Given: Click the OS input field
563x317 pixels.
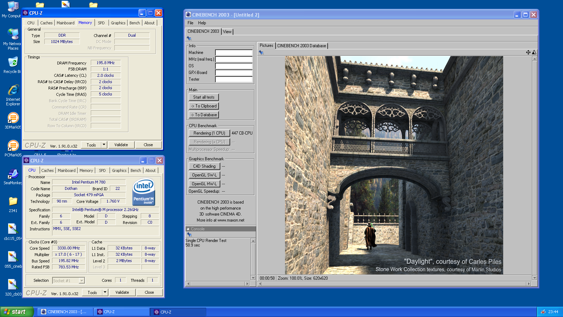Looking at the screenshot, I should click(234, 66).
